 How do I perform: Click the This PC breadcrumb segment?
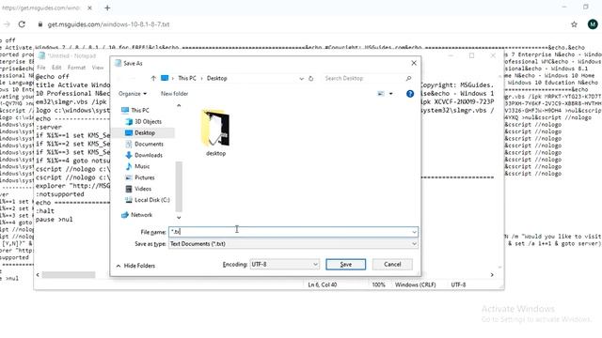[x=187, y=78]
